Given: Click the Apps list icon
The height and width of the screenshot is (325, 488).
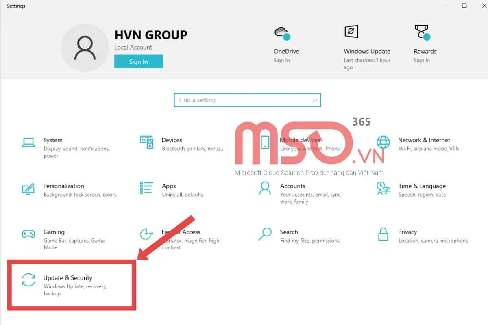Looking at the screenshot, I should click(146, 188).
